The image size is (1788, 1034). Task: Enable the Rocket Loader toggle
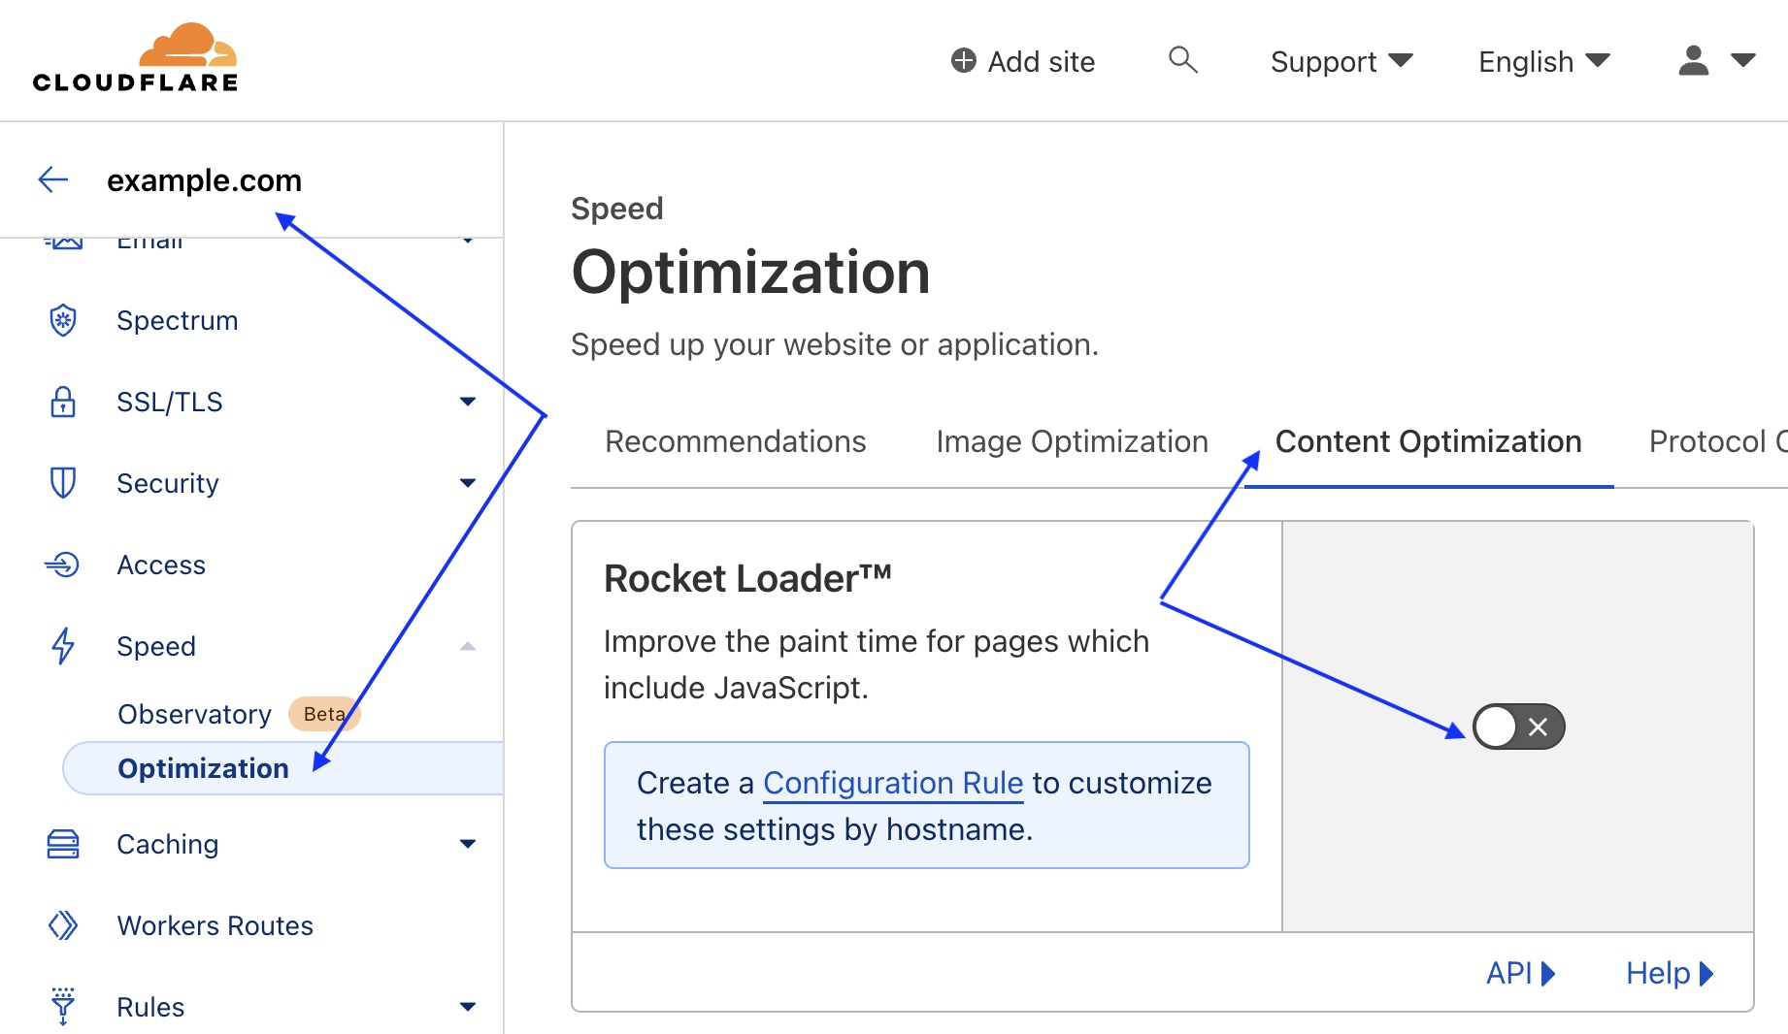[x=1517, y=727]
